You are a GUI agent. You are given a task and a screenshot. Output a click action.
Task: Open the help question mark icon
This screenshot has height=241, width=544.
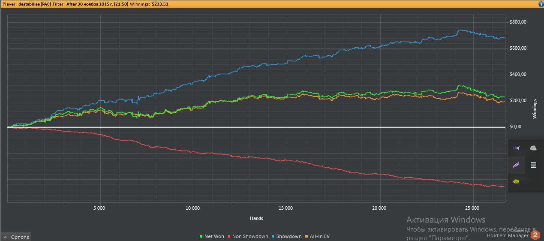(x=541, y=3)
